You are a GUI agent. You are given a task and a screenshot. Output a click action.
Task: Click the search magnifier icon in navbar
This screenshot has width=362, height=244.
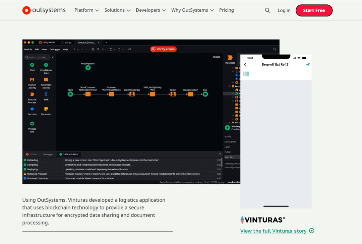267,10
